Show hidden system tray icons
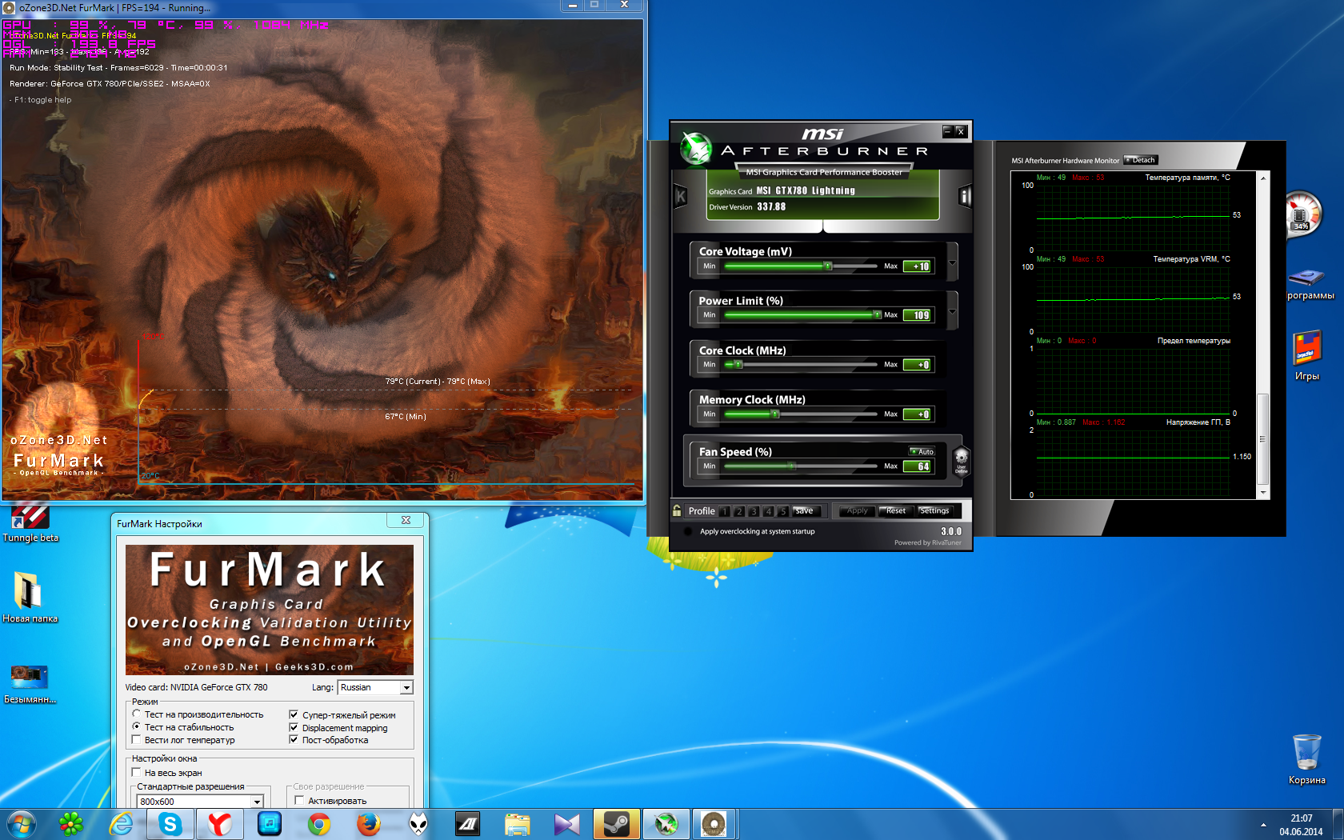Viewport: 1344px width, 840px height. (1263, 825)
